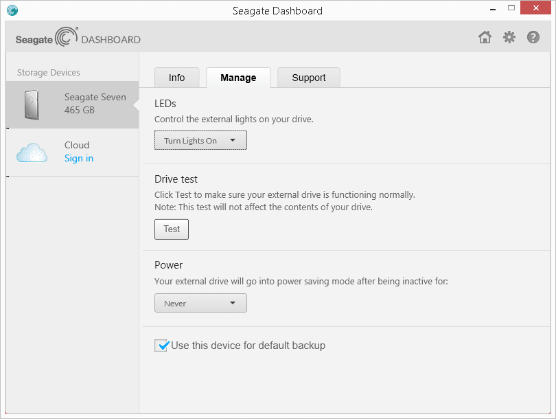Click the Seagate Dashboard logo
Screen dimensions: 556x419
click(78, 37)
